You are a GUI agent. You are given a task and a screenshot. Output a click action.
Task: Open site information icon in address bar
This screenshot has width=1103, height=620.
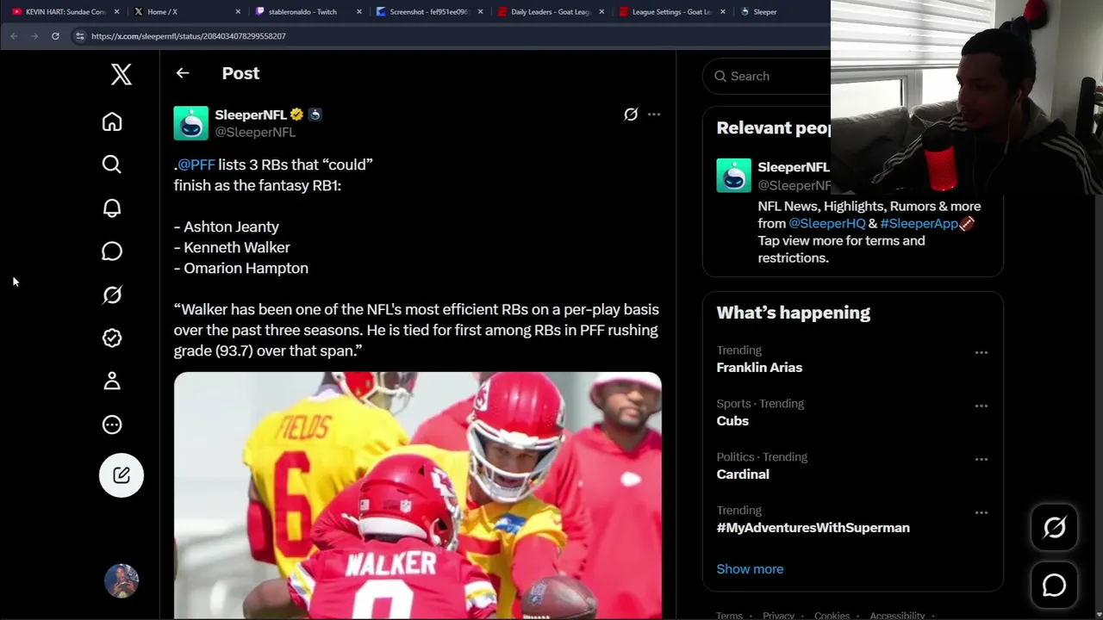click(80, 36)
